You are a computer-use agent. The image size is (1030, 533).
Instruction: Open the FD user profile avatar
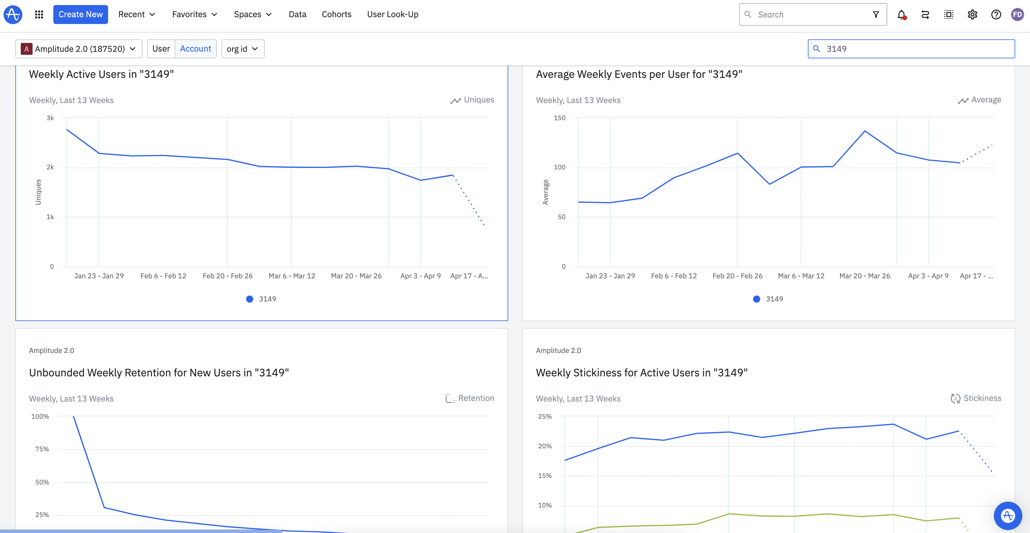(x=1017, y=15)
